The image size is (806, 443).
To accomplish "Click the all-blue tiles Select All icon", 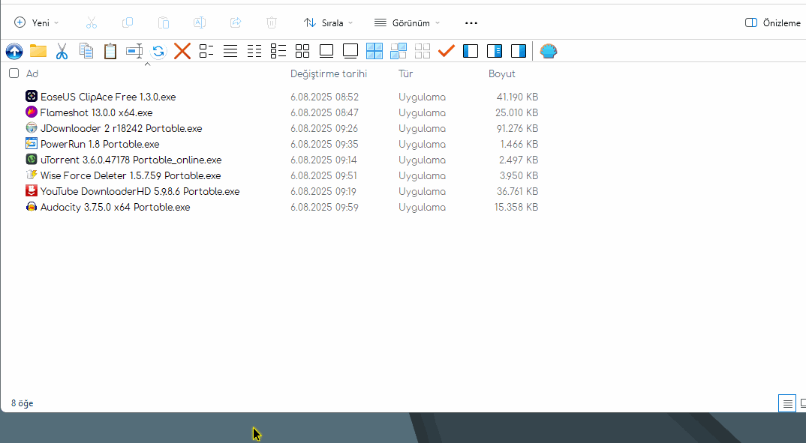I will 374,51.
